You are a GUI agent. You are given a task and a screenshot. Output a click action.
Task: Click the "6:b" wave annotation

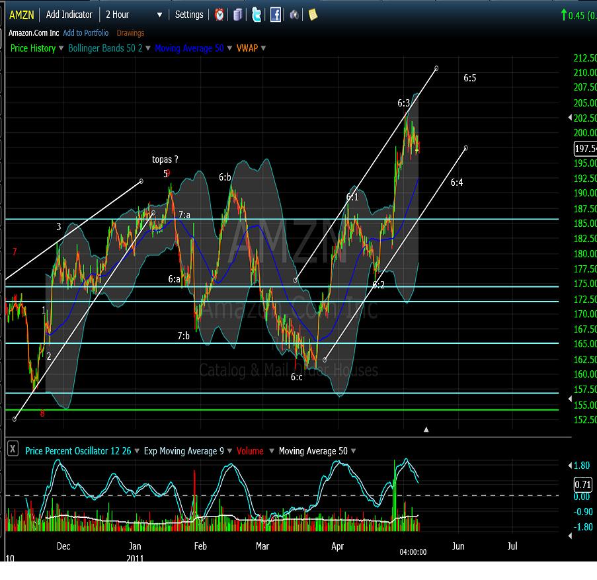pos(225,177)
